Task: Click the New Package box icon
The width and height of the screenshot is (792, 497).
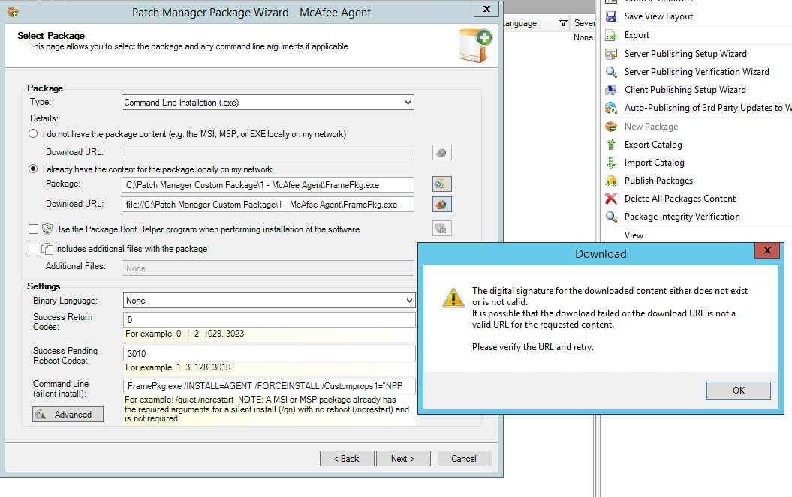Action: coord(611,127)
